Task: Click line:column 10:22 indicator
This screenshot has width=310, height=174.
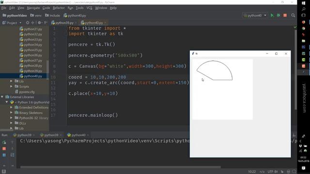Action: pyautogui.click(x=252, y=172)
